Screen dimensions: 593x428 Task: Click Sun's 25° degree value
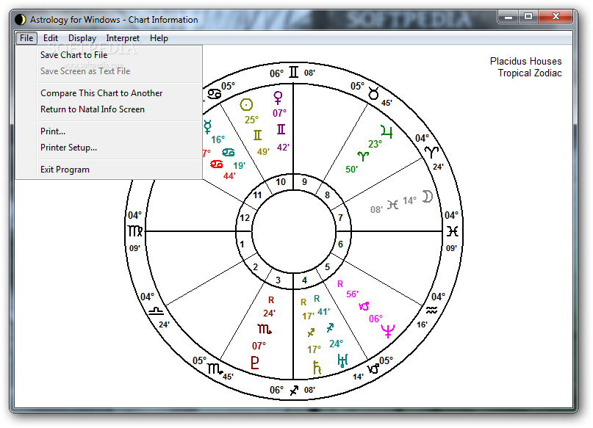[x=251, y=120]
